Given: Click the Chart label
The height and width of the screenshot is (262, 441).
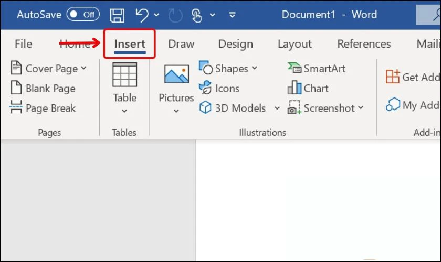Looking at the screenshot, I should click(x=316, y=89).
